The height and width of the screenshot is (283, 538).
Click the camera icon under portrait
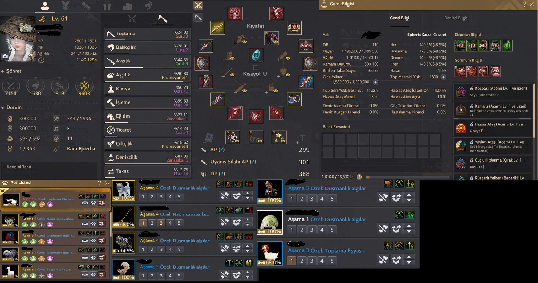point(5,56)
